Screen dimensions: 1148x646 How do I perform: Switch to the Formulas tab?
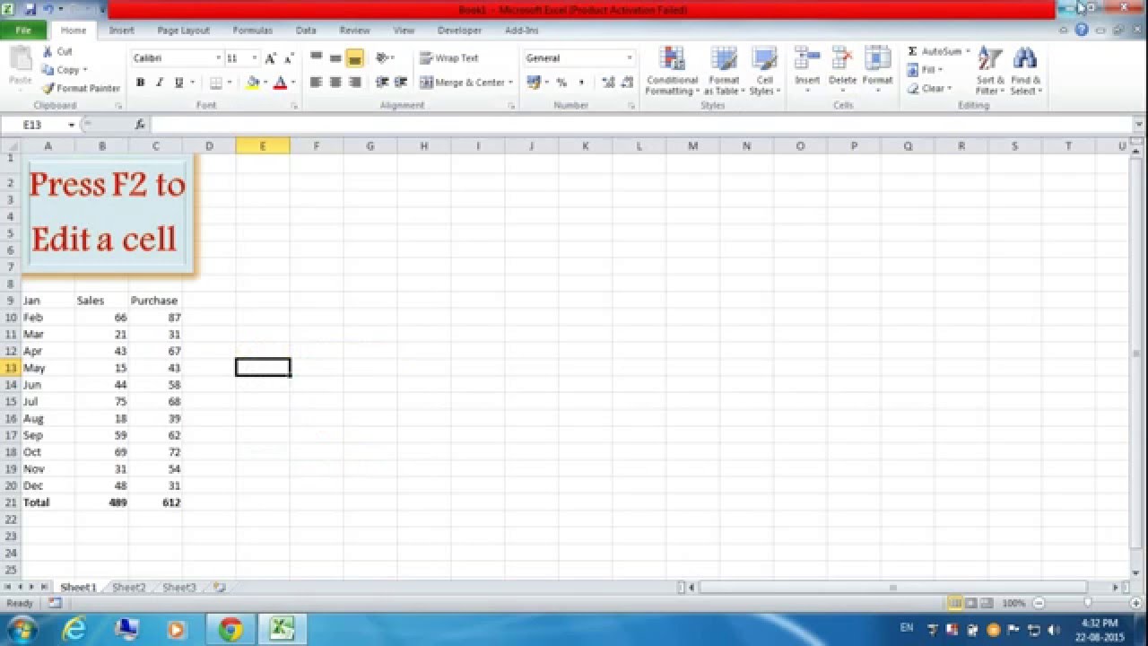coord(253,31)
